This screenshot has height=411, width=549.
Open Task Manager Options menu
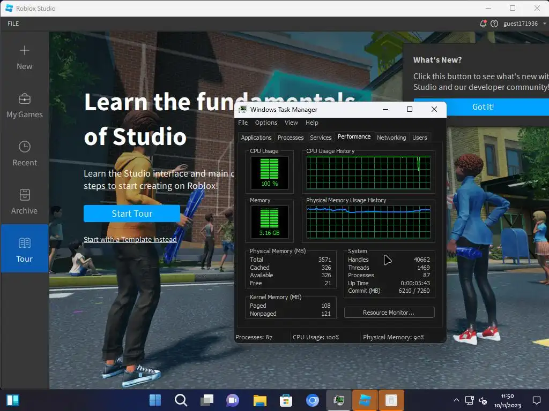266,123
